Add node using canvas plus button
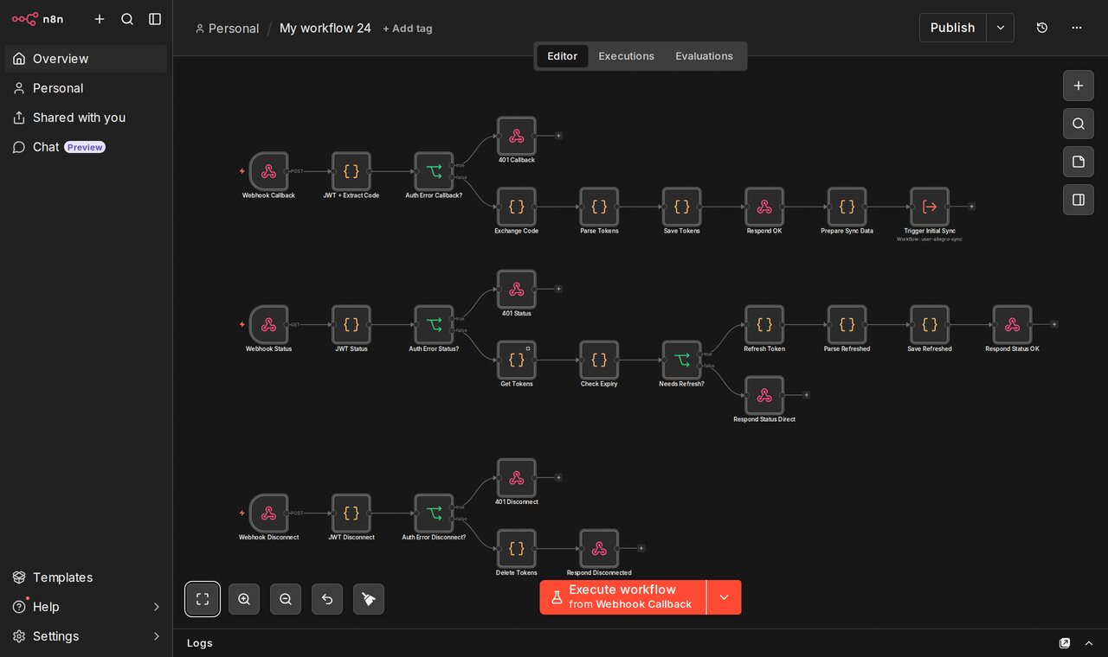 pyautogui.click(x=1079, y=86)
